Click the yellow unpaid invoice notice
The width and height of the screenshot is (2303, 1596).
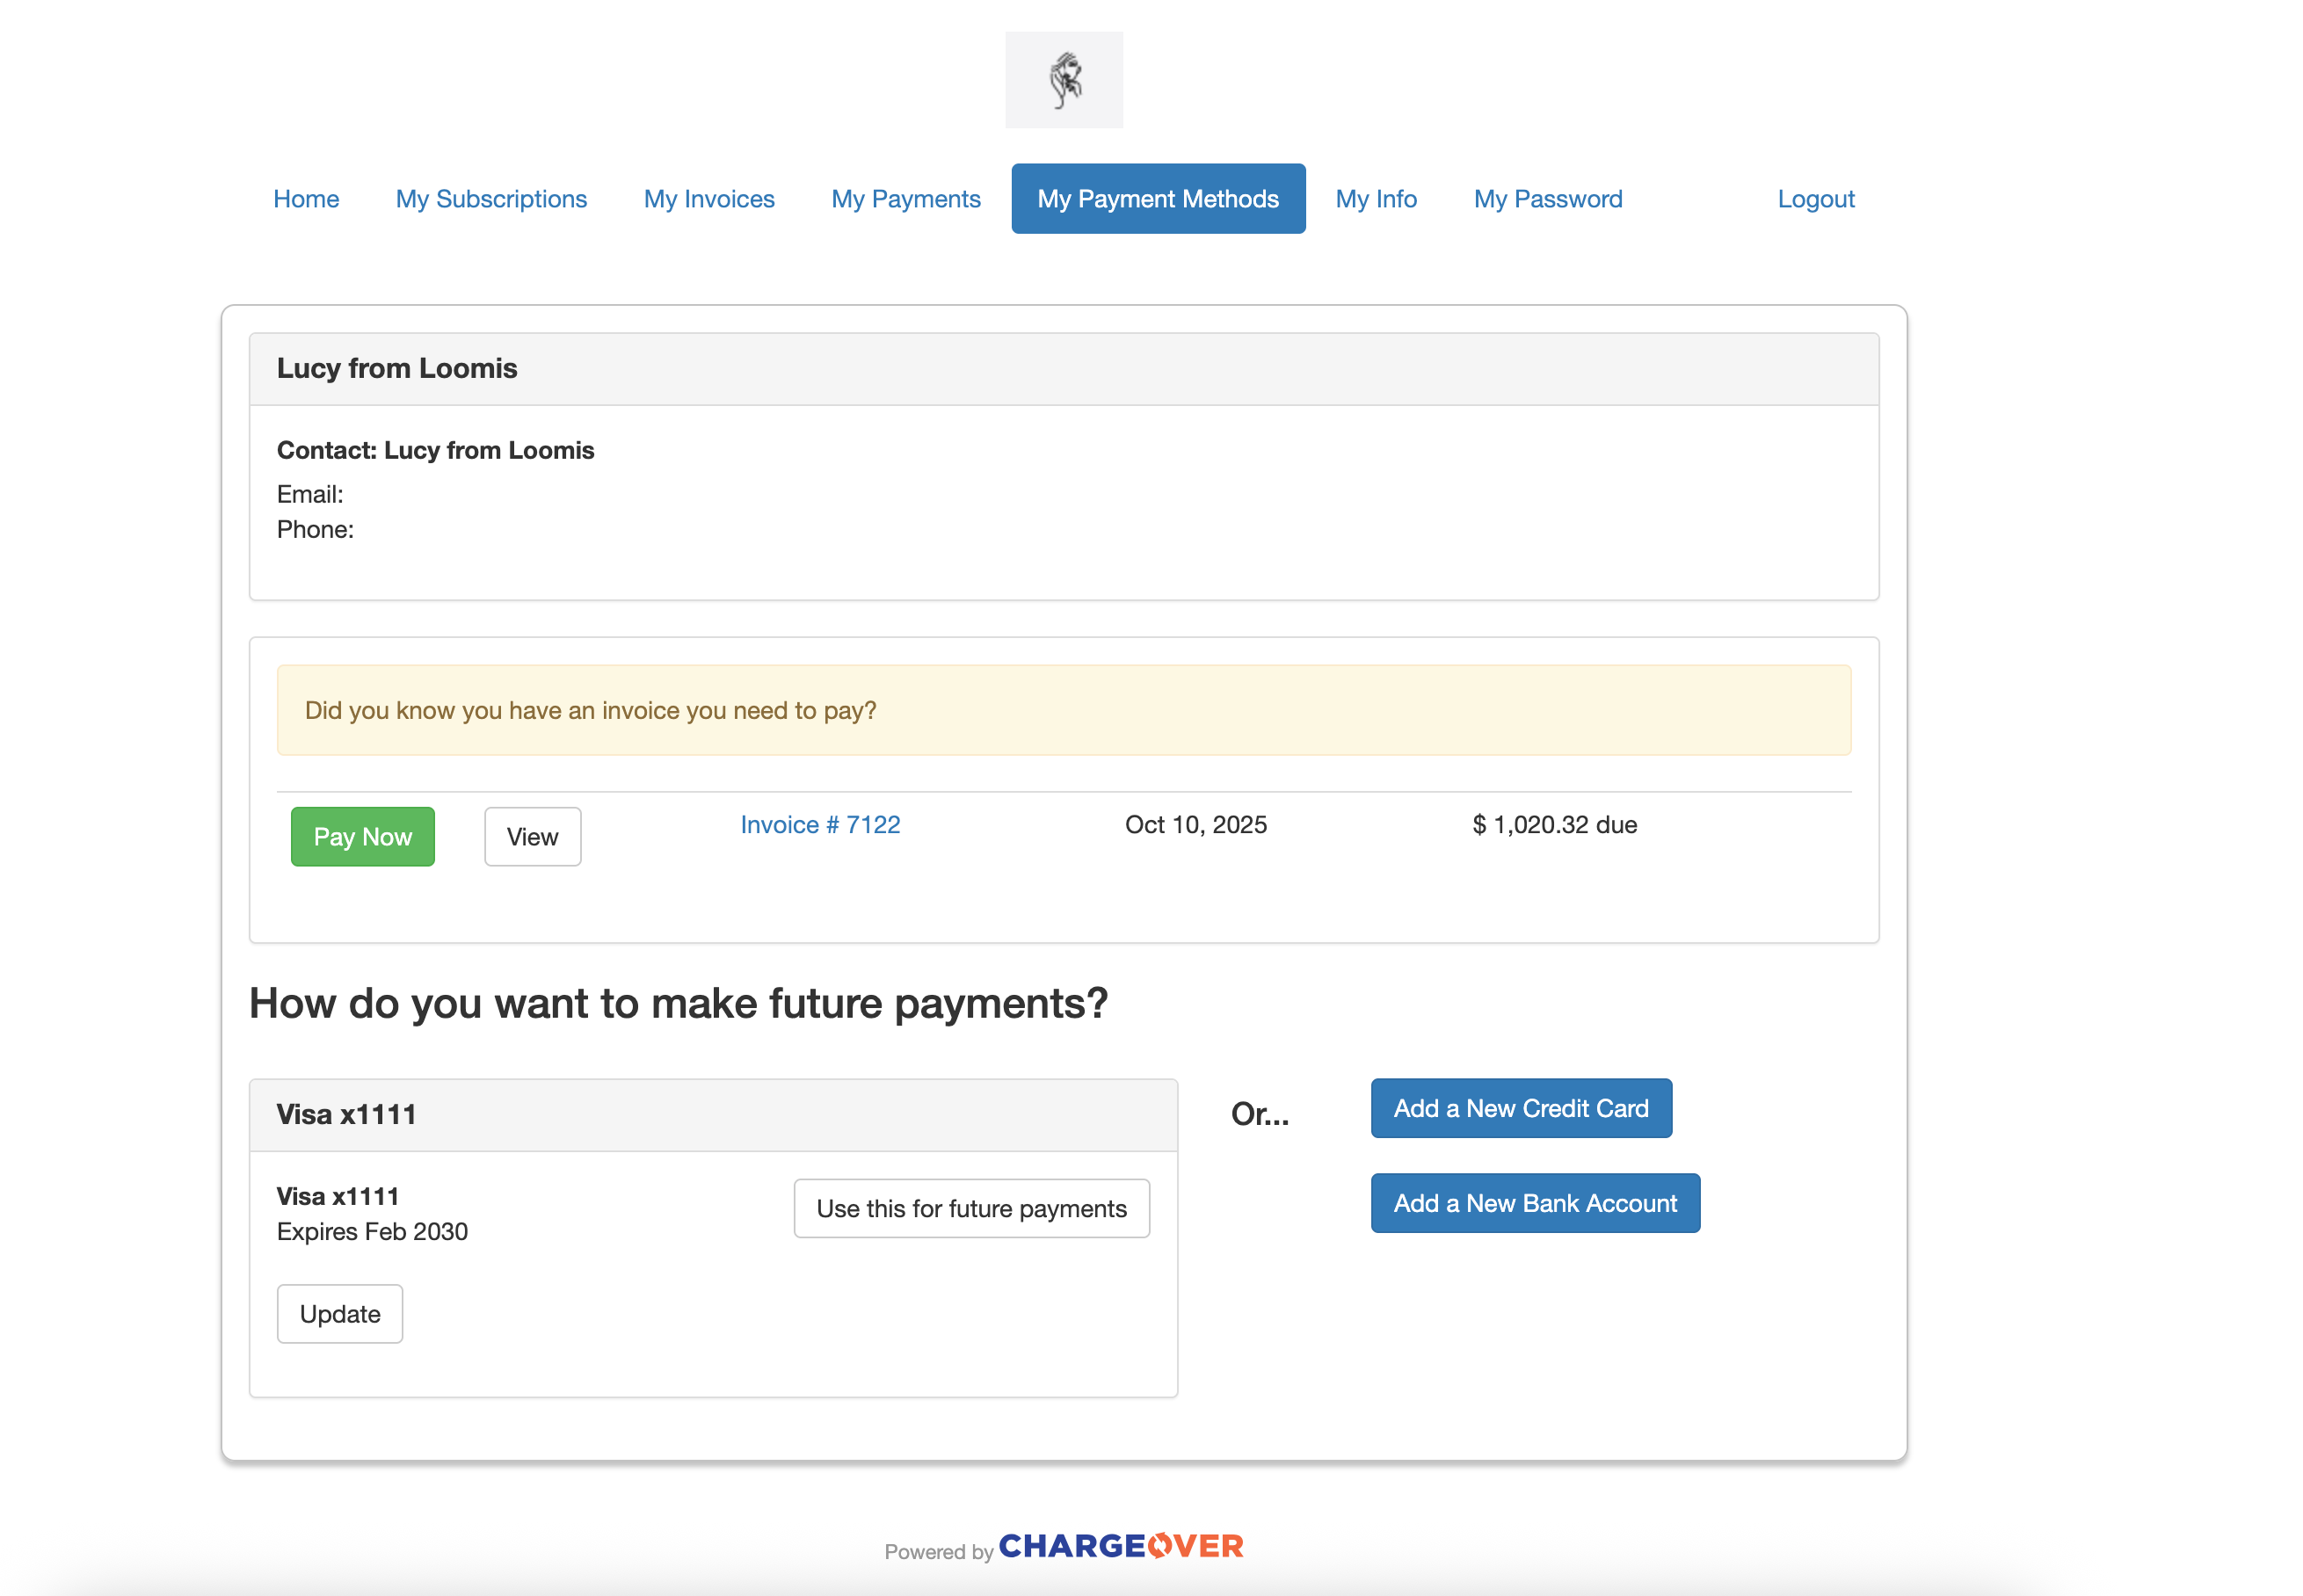tap(1064, 710)
